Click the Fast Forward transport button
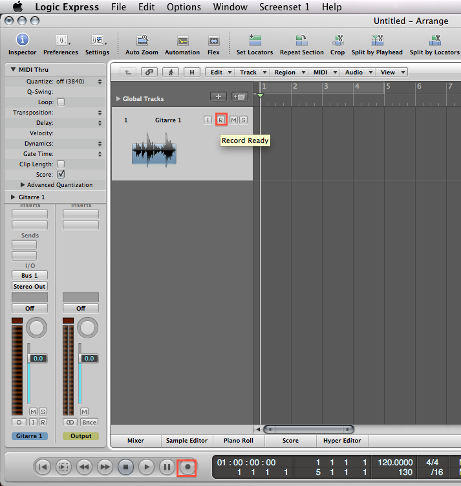The width and height of the screenshot is (461, 486). click(105, 467)
